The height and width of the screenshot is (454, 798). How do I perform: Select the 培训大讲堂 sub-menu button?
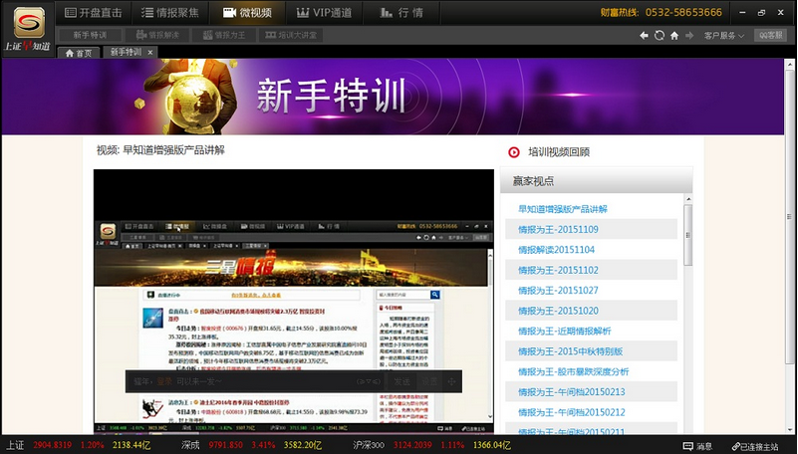[291, 35]
